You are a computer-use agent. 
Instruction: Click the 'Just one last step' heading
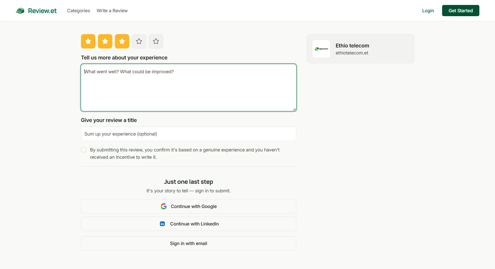click(189, 182)
